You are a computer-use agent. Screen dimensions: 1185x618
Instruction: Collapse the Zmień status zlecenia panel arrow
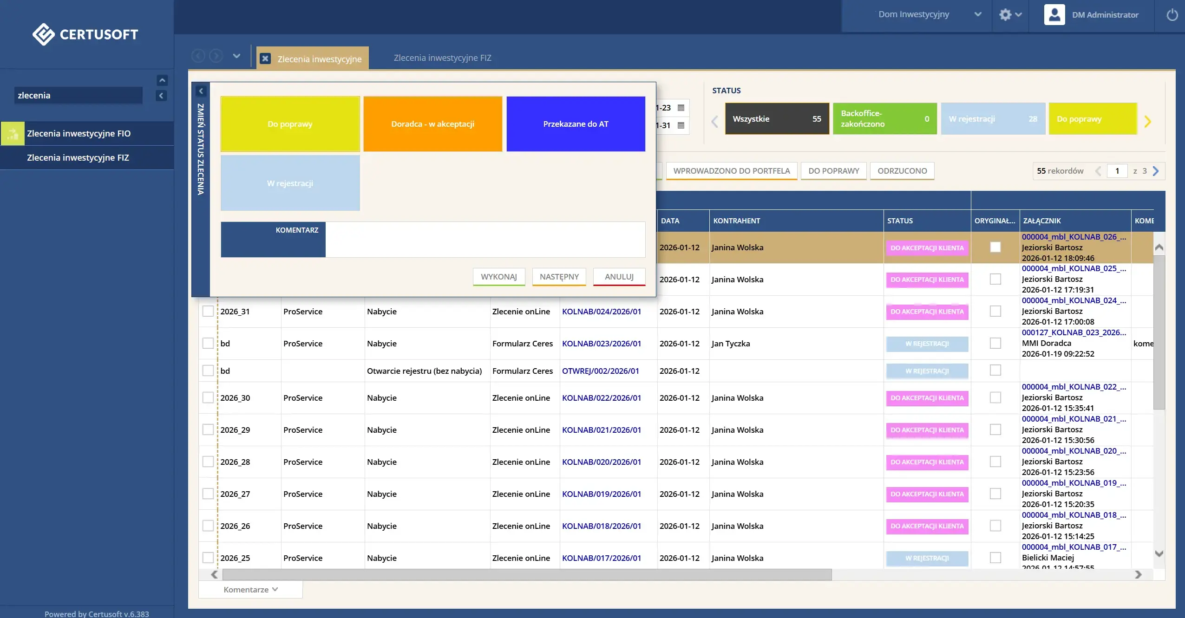click(201, 91)
